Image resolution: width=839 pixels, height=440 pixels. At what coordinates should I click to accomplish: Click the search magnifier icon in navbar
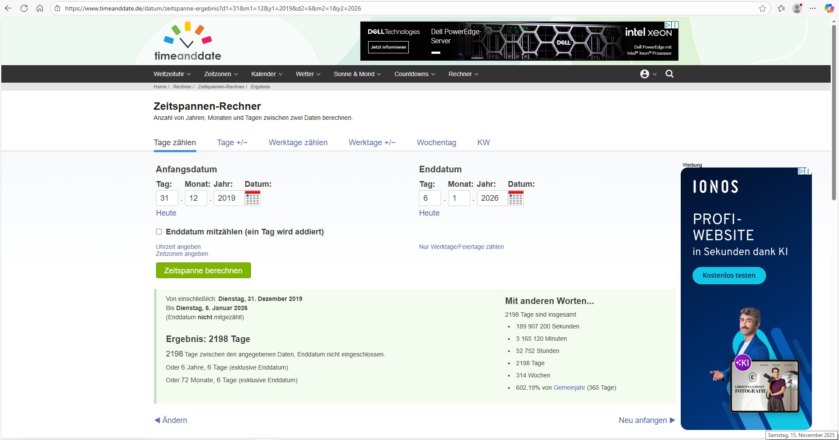click(669, 74)
